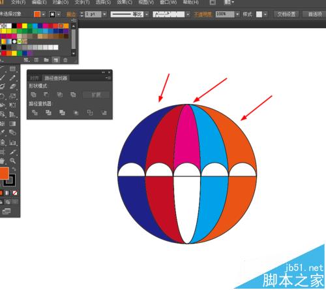
Task: Open the 文件(F) menu
Action: 18,3
